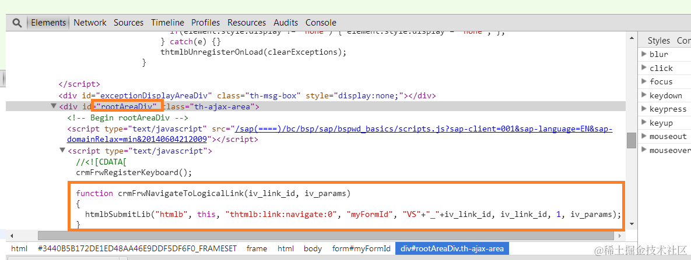
Task: Open the scripts.js source link
Action: click(340, 134)
